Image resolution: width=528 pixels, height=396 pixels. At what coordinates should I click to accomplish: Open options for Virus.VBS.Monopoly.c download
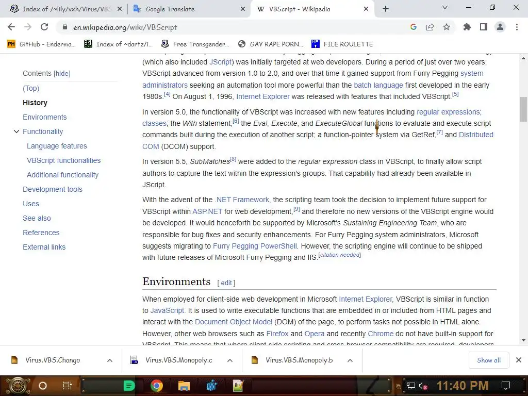[230, 360]
